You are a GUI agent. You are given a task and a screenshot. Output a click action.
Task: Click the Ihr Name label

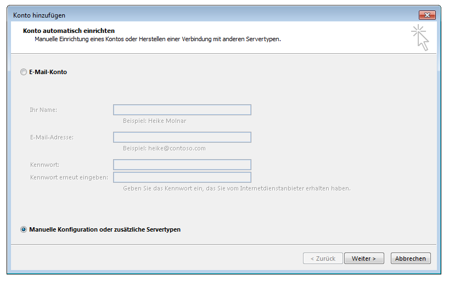click(43, 110)
